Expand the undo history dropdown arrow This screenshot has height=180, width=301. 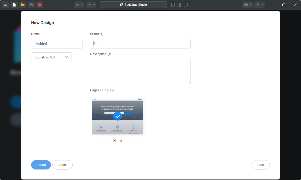coord(82,5)
